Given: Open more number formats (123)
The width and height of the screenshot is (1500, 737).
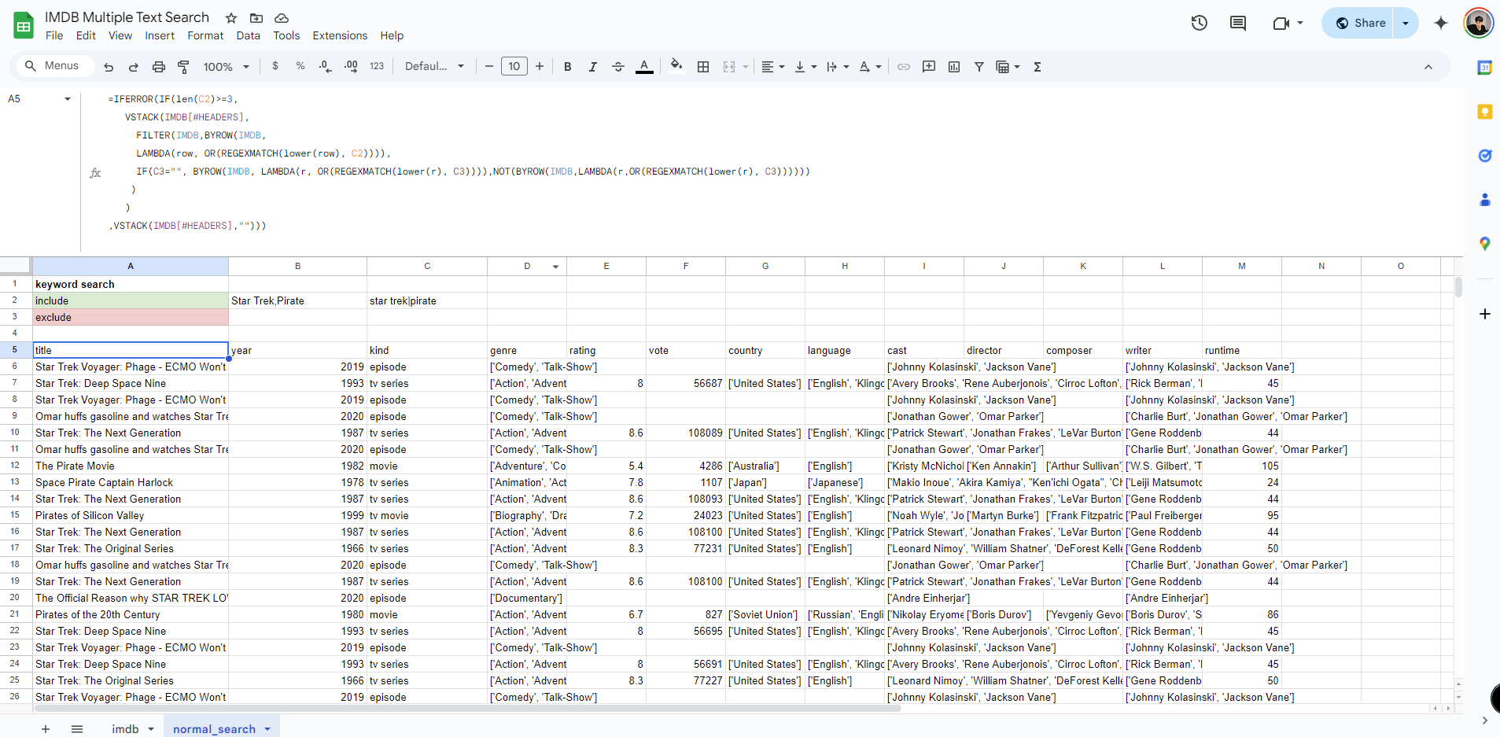Looking at the screenshot, I should pos(377,66).
